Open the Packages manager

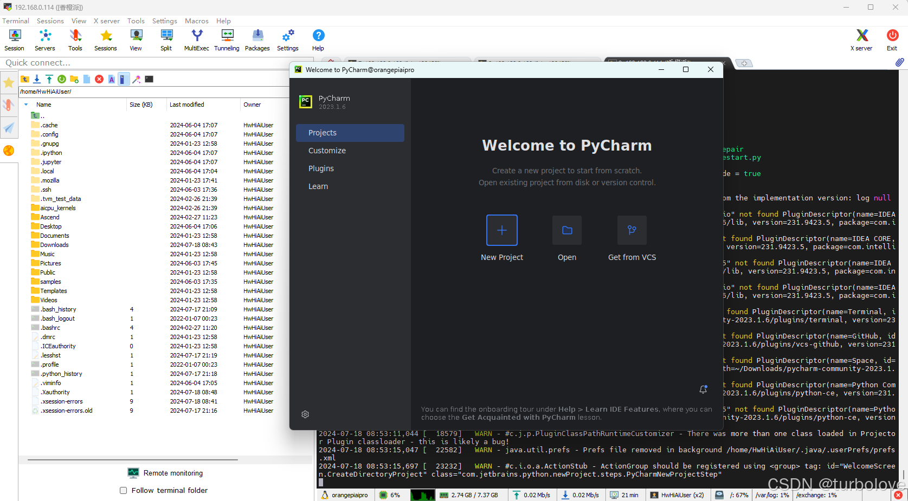tap(257, 40)
